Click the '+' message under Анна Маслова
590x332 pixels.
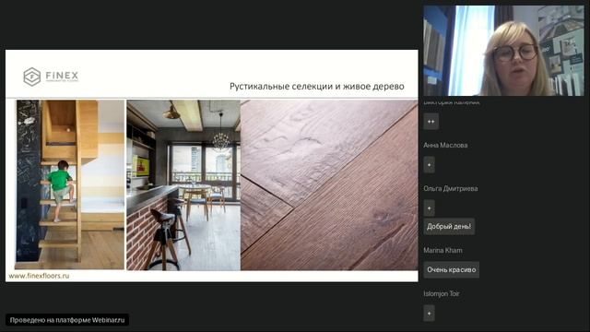pyautogui.click(x=429, y=165)
